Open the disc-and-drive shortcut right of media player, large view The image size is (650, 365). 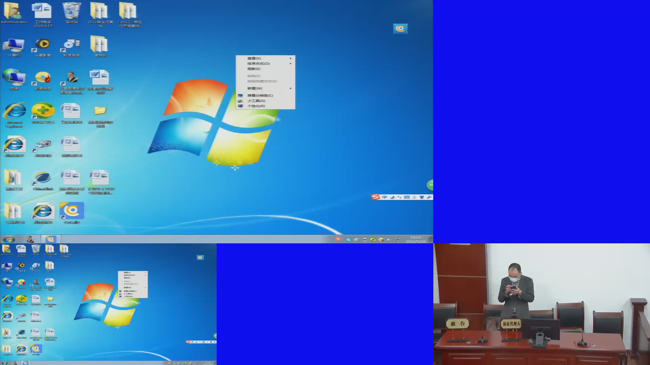pyautogui.click(x=71, y=47)
